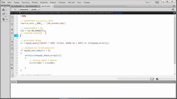Switch to the get_fio.php tab
Image resolution: width=177 pixels, height=99 pixels.
pos(46,6)
